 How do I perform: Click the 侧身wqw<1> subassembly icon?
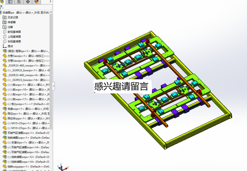coord(5,109)
